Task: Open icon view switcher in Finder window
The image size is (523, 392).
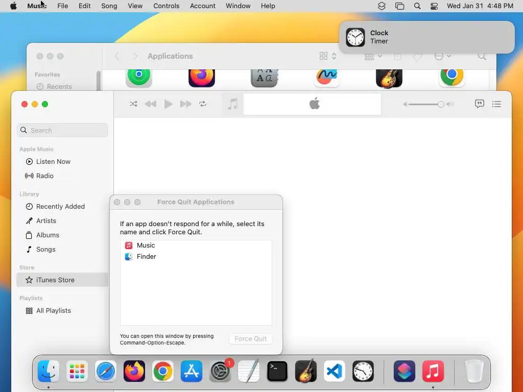Action: pyautogui.click(x=327, y=56)
